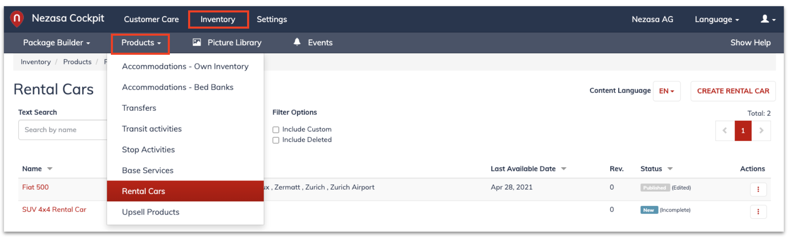Viewport: 789px width, 239px height.
Task: Open actions menu for Fiat 500
Action: coord(758,189)
